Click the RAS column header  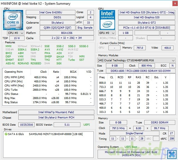(x=139, y=77)
